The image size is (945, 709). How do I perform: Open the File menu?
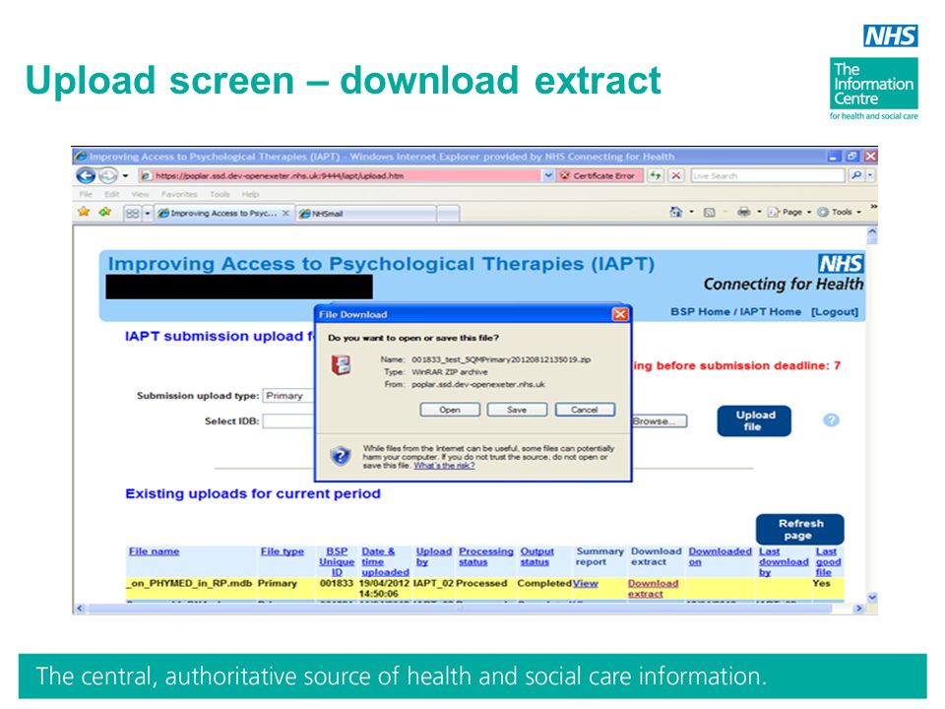tap(86, 194)
